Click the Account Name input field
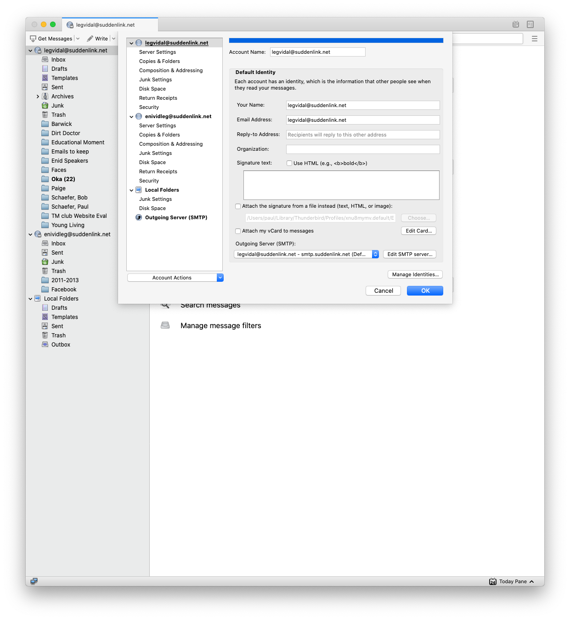This screenshot has height=620, width=570. pos(318,52)
